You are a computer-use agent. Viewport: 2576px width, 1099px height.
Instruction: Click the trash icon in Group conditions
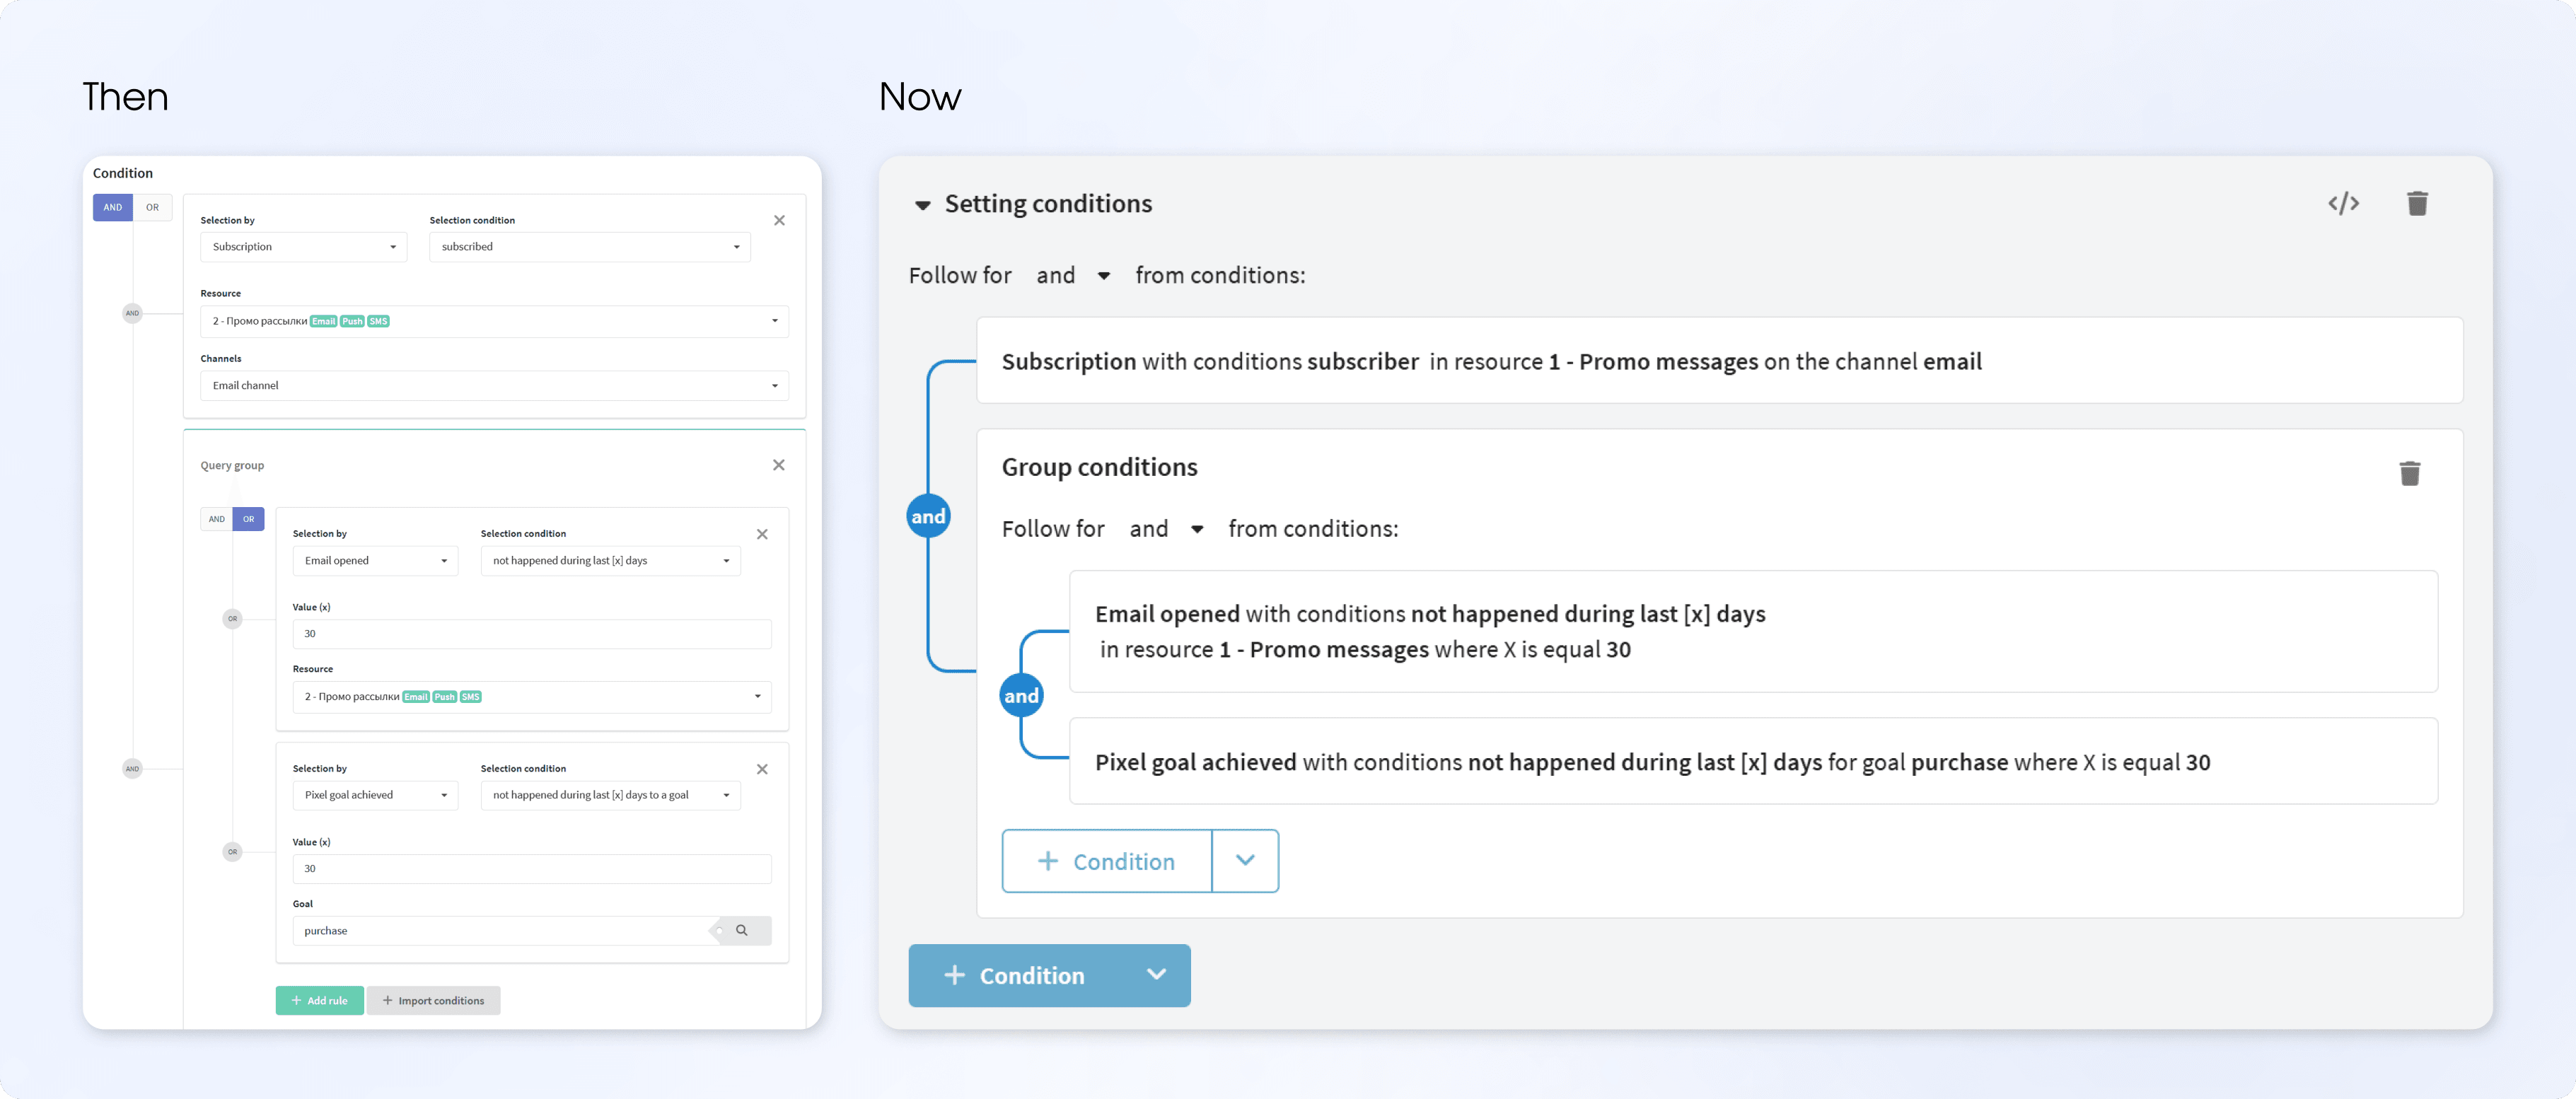click(2409, 473)
